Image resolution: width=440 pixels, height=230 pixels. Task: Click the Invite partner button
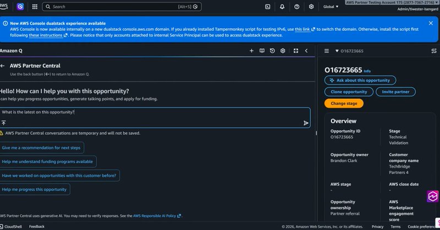click(x=395, y=92)
